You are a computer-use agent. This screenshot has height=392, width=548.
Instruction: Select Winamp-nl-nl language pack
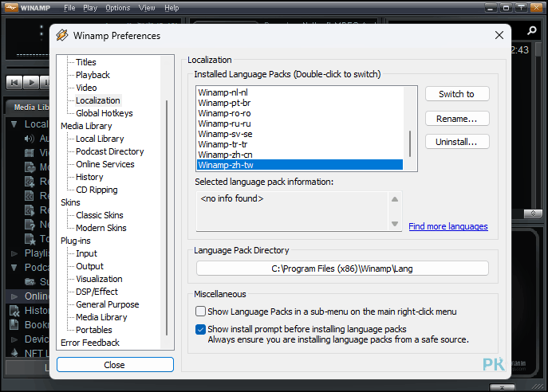point(299,92)
